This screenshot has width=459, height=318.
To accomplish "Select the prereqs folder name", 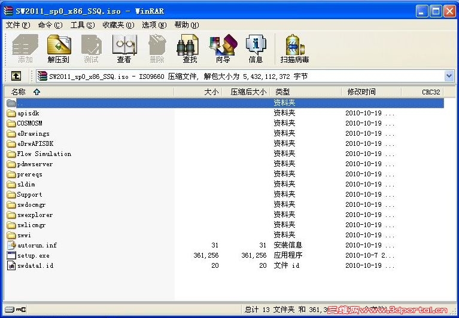I will coord(29,174).
